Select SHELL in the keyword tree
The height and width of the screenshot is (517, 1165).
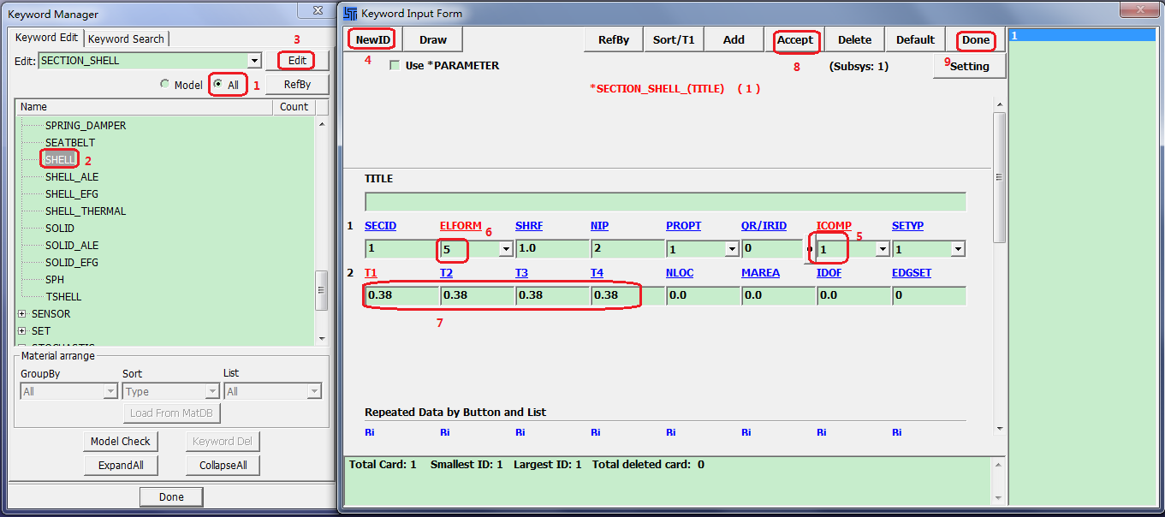pos(60,160)
